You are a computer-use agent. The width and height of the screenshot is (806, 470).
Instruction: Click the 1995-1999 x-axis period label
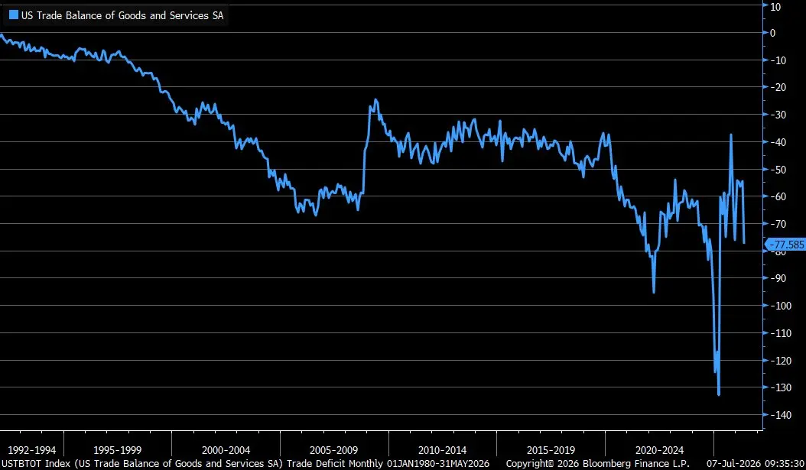pos(117,450)
